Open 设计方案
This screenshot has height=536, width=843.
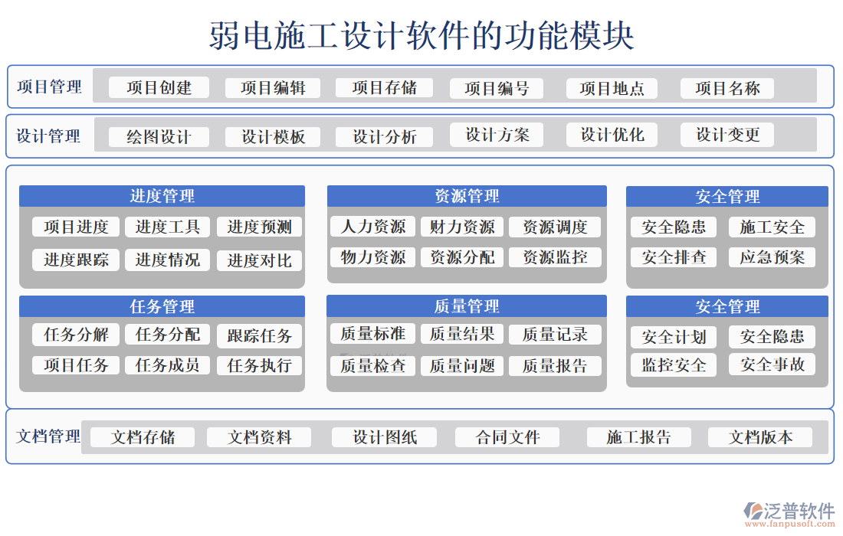click(x=497, y=134)
